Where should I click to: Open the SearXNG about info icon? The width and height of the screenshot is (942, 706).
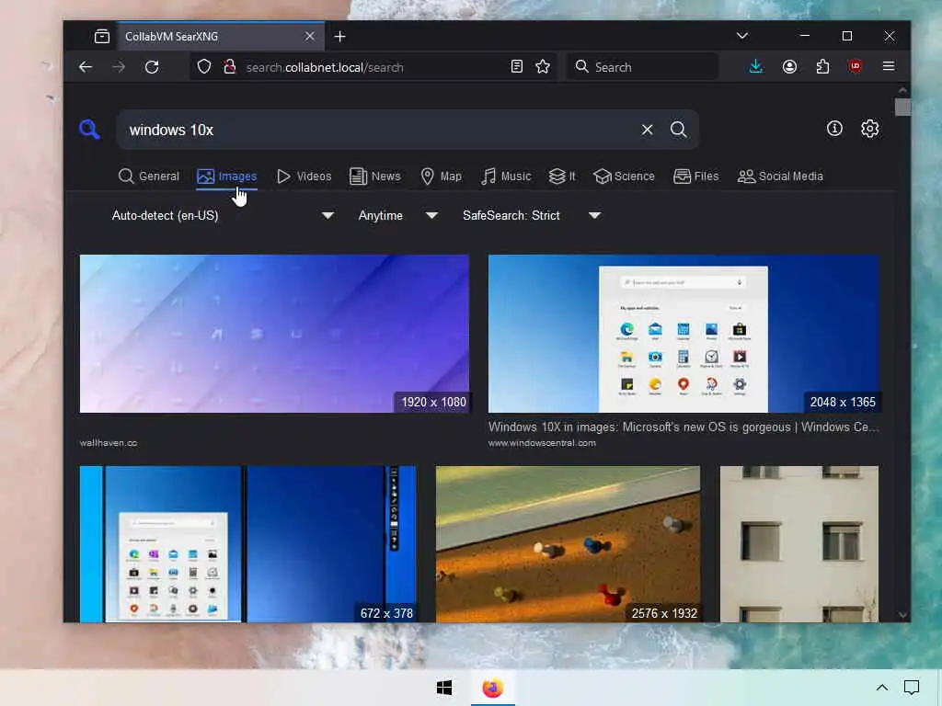(x=834, y=129)
